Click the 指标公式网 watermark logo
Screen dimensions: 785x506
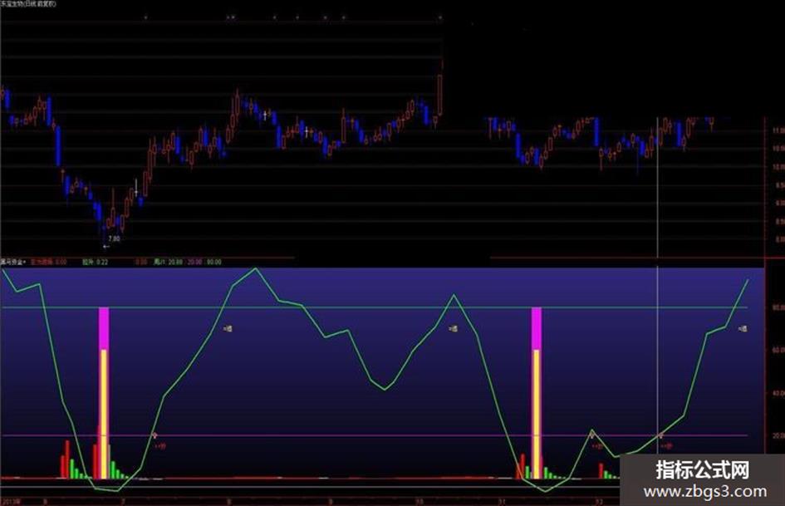(x=703, y=470)
